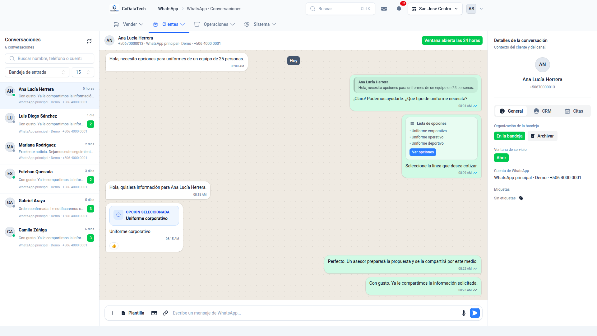The height and width of the screenshot is (336, 597).
Task: Click Ventana abierta las 24 horas badge
Action: [x=452, y=40]
